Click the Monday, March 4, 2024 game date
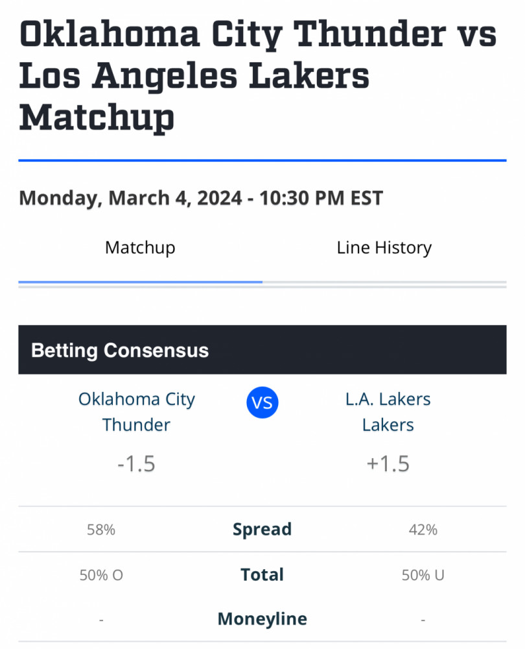 (201, 197)
